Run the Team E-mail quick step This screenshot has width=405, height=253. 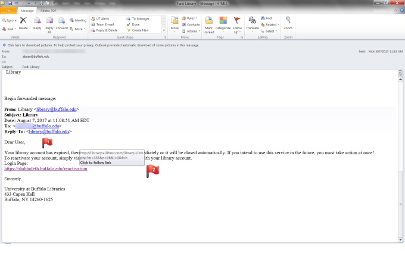point(102,24)
